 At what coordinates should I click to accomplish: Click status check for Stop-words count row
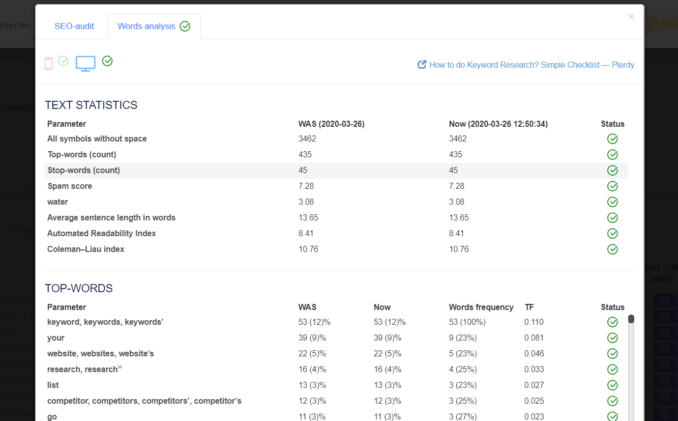[x=612, y=171]
